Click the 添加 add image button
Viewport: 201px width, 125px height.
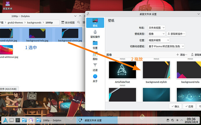182,55
